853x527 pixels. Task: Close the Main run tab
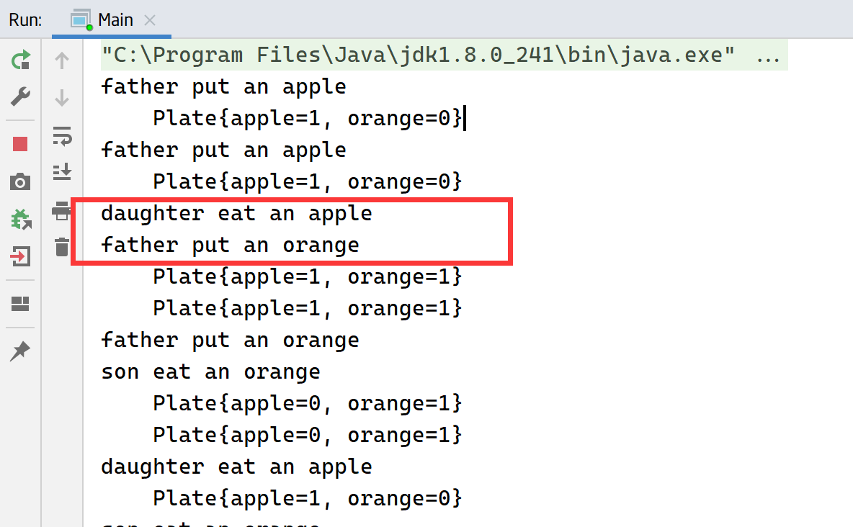pyautogui.click(x=150, y=20)
